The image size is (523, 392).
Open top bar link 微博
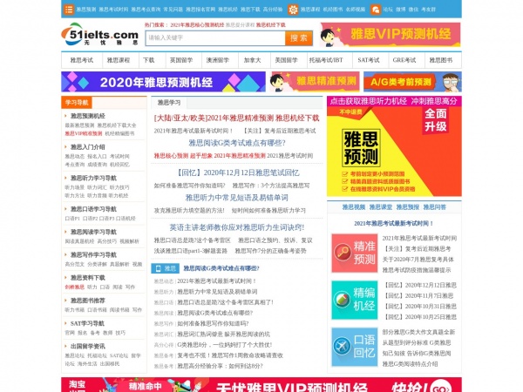(401, 10)
